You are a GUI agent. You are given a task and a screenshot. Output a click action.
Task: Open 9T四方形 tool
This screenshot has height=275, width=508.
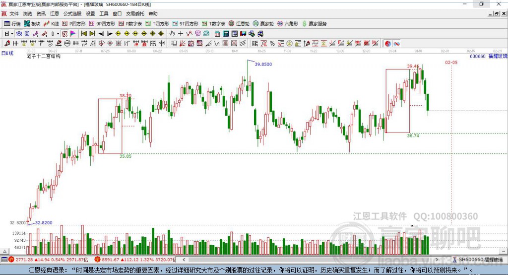tap(186, 24)
